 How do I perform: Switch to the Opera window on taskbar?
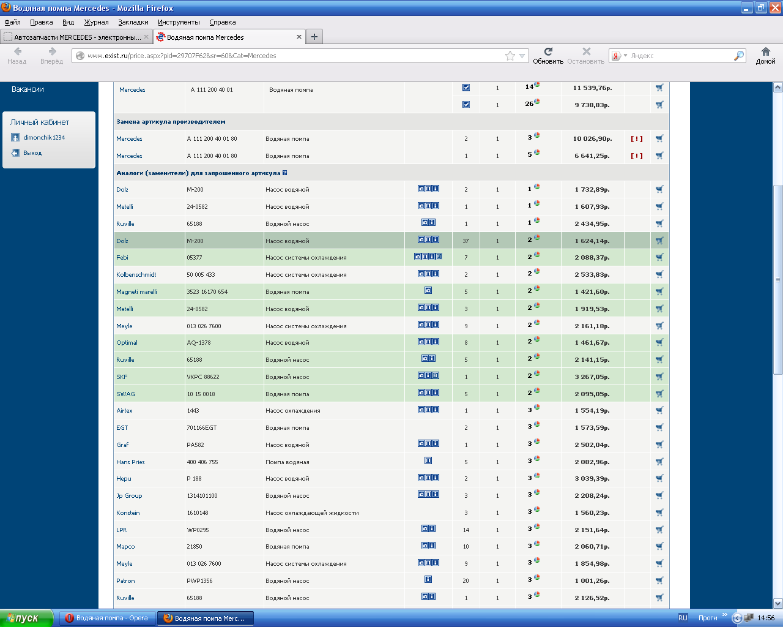[108, 618]
